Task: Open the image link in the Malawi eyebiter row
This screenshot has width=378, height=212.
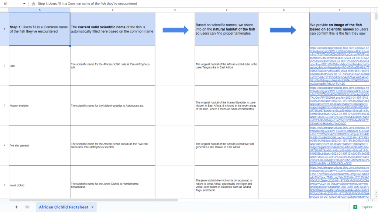Action: [340, 106]
